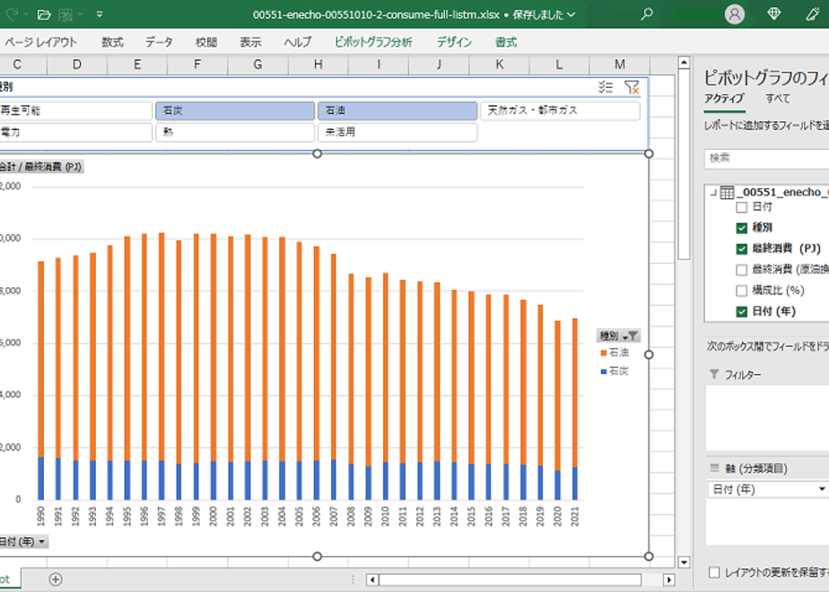The height and width of the screenshot is (592, 829).
Task: Select the blue 石炭 bar for 1990
Action: point(40,478)
